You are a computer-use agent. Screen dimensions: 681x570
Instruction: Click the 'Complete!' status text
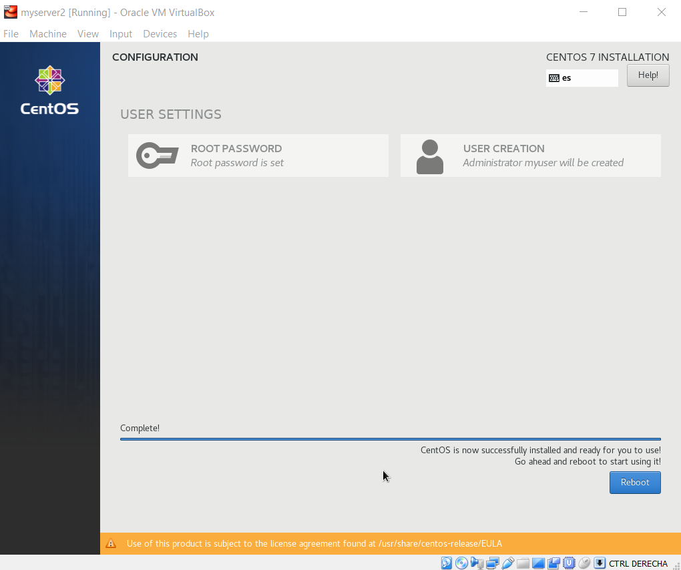140,428
